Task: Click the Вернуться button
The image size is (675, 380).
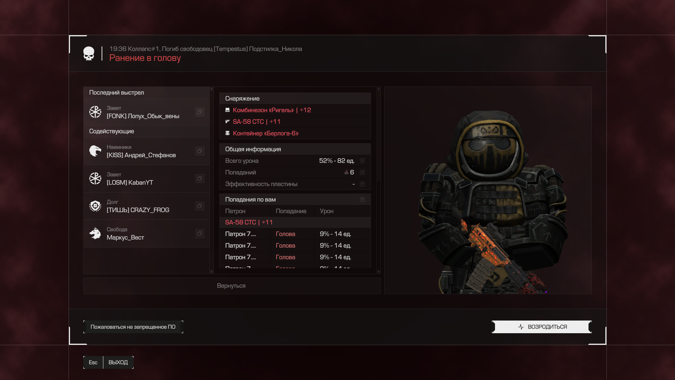Action: 232,286
